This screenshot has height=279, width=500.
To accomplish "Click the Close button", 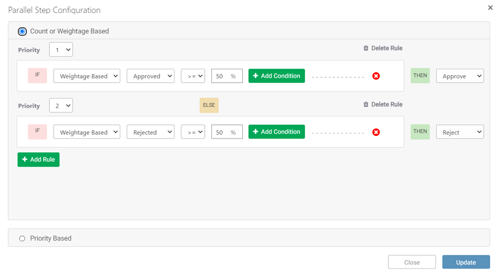I will 412,262.
